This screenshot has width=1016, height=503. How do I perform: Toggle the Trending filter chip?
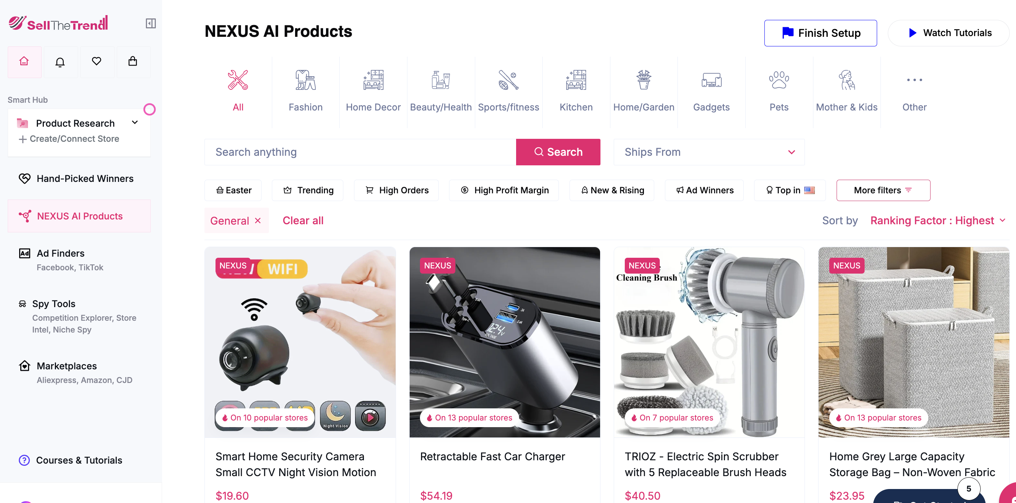tap(308, 190)
